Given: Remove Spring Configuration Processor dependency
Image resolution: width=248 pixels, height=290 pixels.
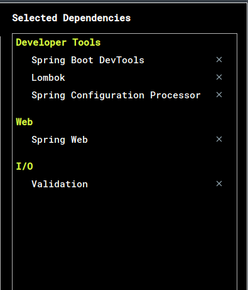Looking at the screenshot, I should (219, 95).
